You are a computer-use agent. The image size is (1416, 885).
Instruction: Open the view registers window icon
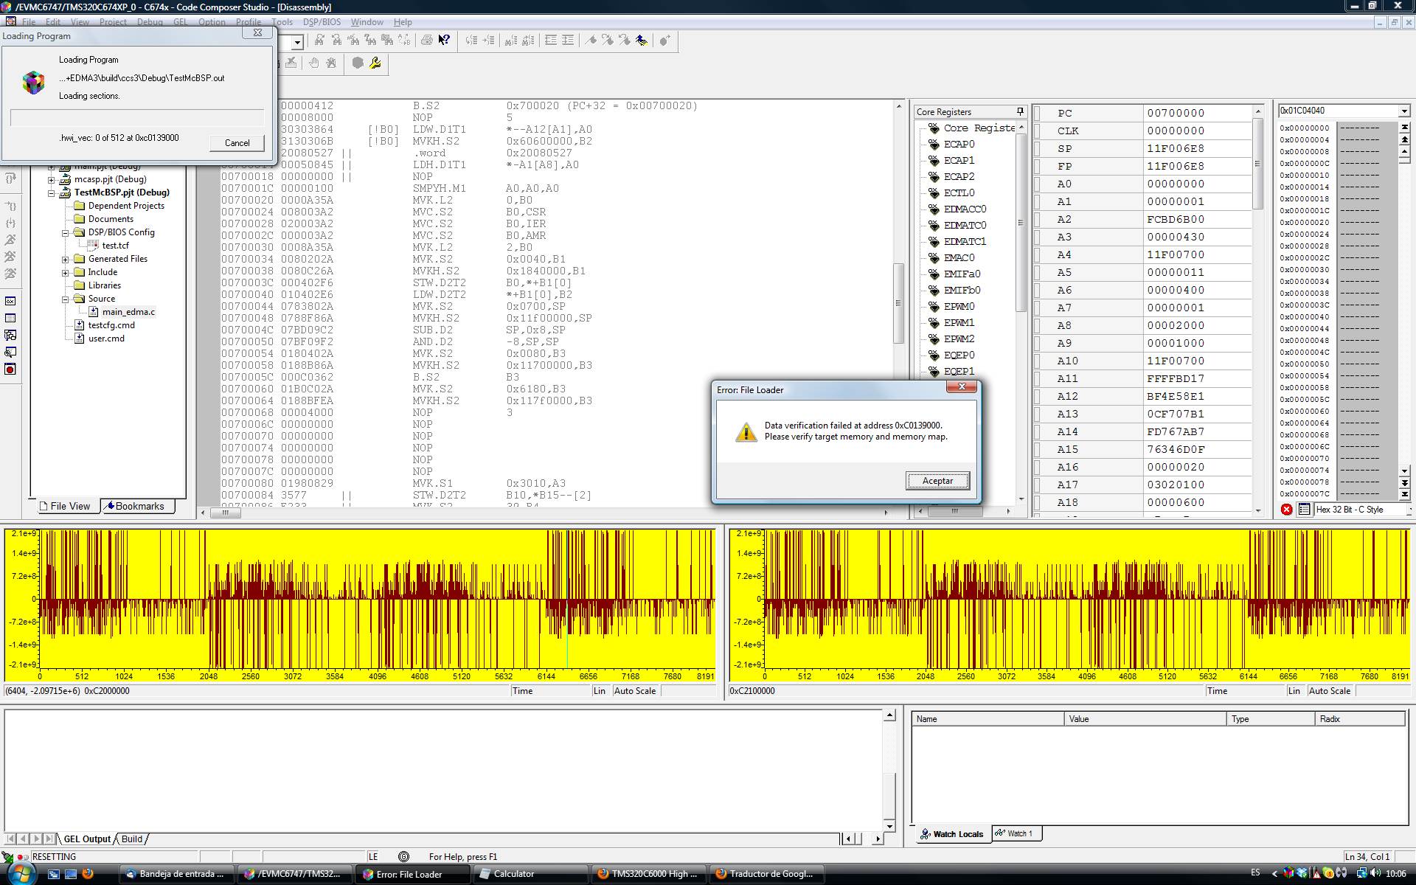(x=10, y=301)
